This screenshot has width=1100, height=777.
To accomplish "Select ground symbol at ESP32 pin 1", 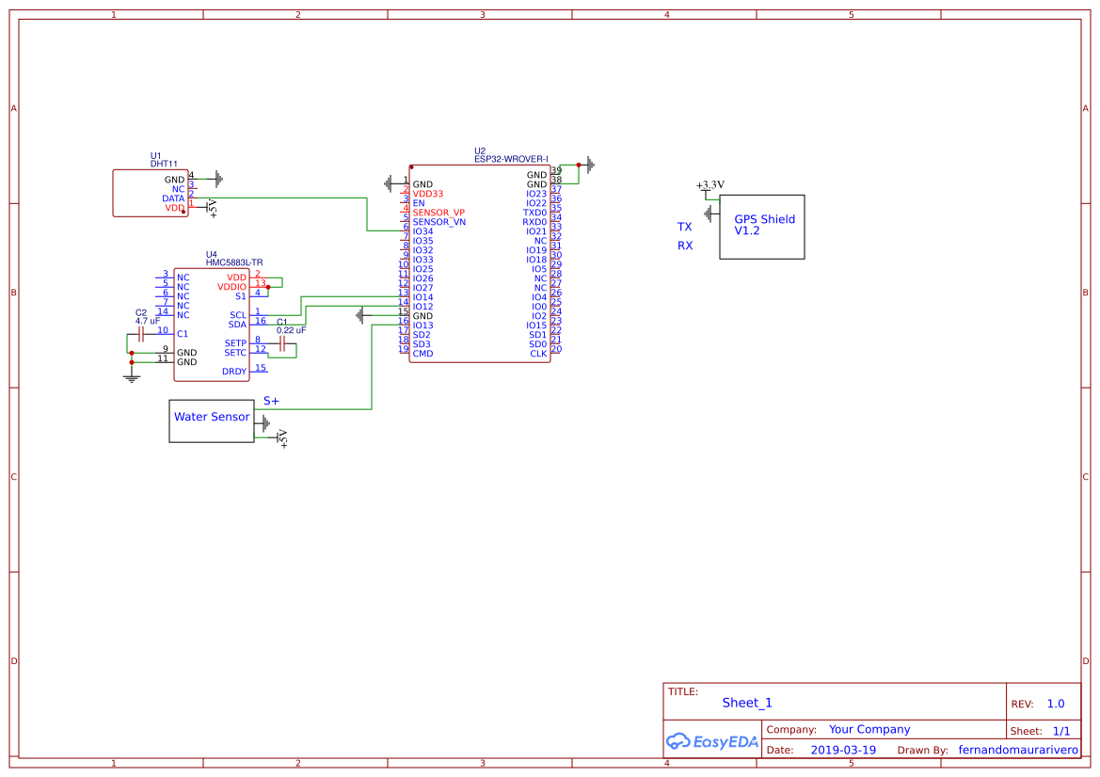I will point(390,184).
